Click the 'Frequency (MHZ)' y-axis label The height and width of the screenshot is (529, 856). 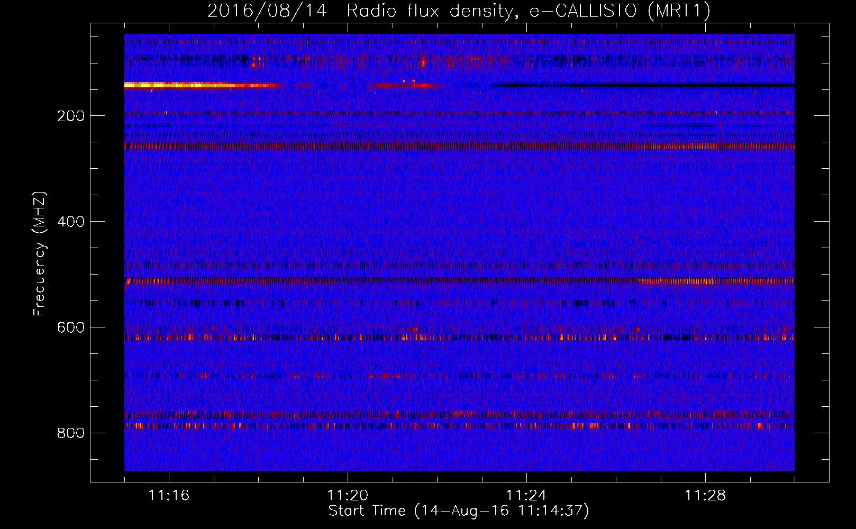click(40, 254)
